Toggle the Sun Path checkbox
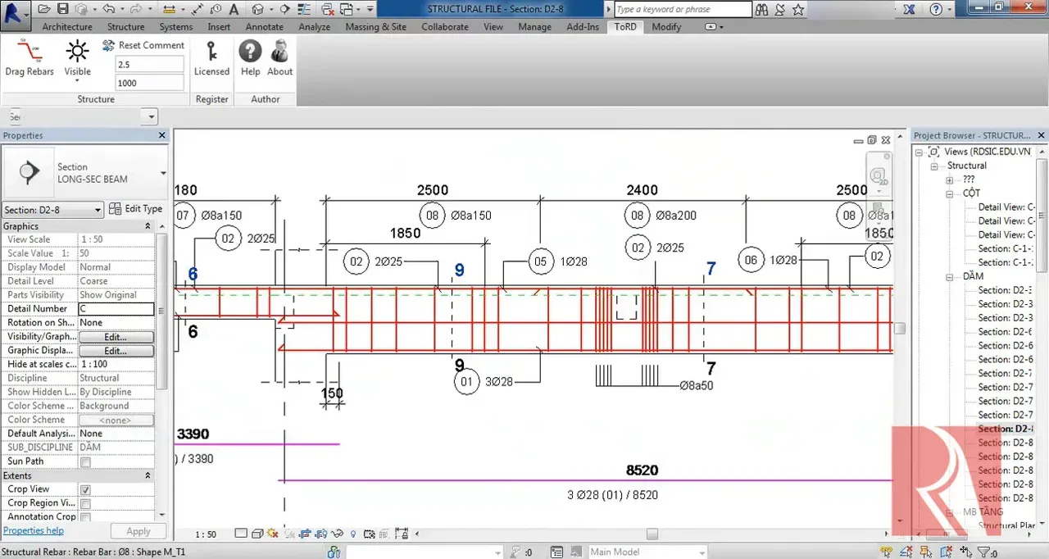The image size is (1049, 559). pos(85,462)
